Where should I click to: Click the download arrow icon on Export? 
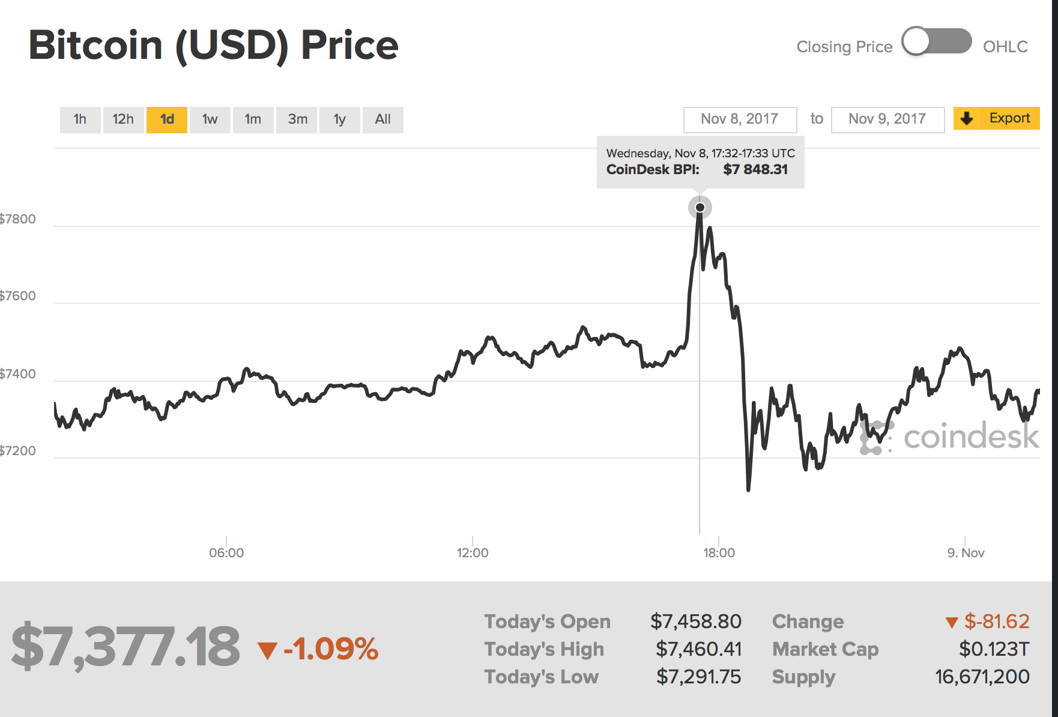tap(967, 118)
